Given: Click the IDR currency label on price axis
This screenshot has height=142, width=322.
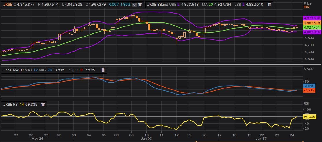Looking at the screenshot, I should click(x=307, y=7).
